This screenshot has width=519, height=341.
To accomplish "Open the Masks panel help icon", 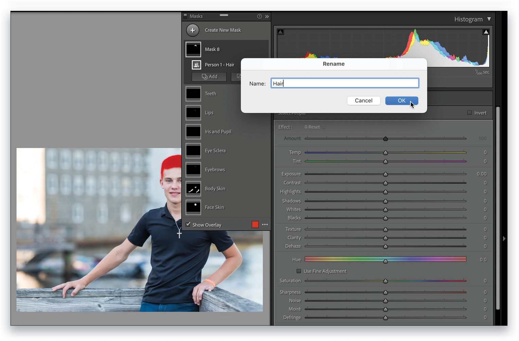I will (x=259, y=16).
